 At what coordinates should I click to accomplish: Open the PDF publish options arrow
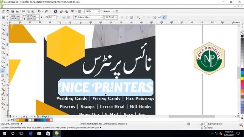click(x=76, y=11)
